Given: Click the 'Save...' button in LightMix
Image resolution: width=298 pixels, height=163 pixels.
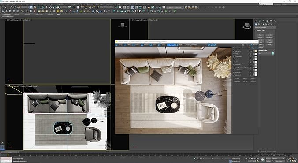Looking at the screenshot, I should coord(245,78).
